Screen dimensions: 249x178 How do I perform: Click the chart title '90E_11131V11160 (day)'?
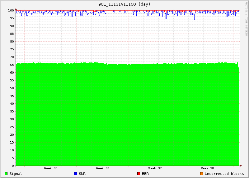(x=124, y=4)
